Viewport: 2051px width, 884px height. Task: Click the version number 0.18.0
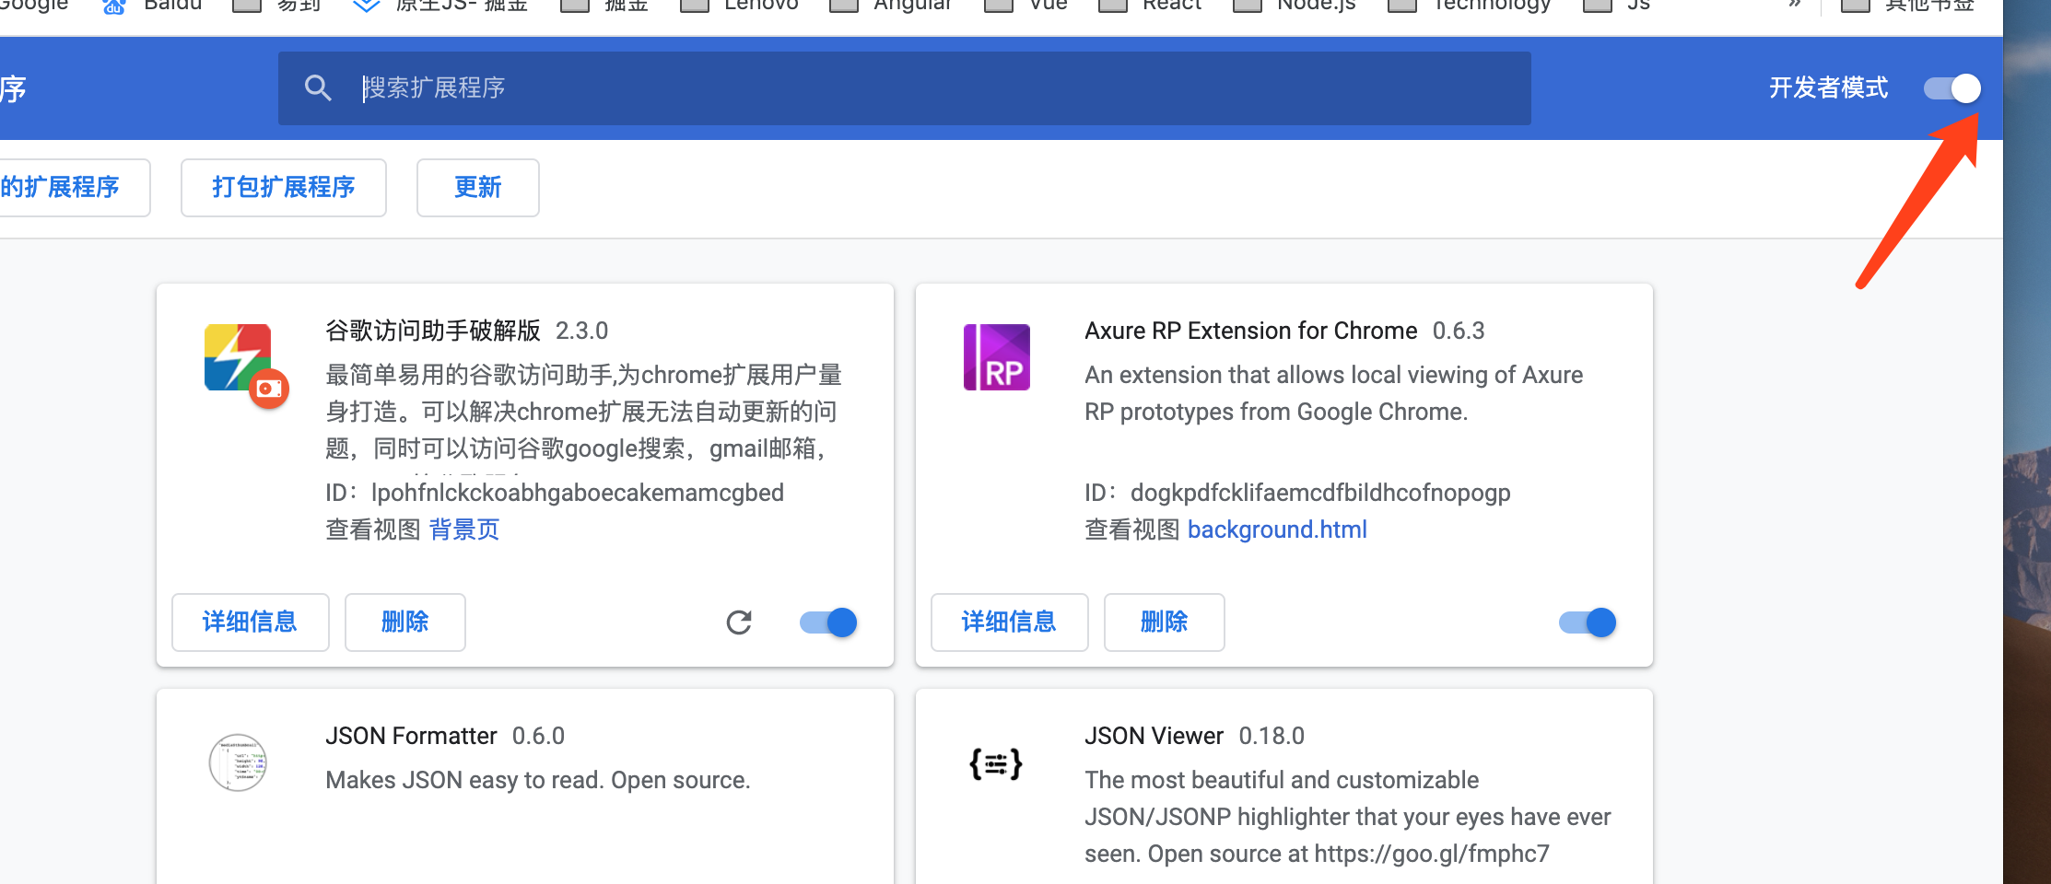pos(1272,736)
